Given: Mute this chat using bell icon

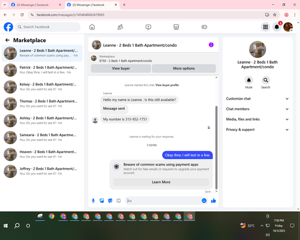Looking at the screenshot, I should pyautogui.click(x=249, y=80).
